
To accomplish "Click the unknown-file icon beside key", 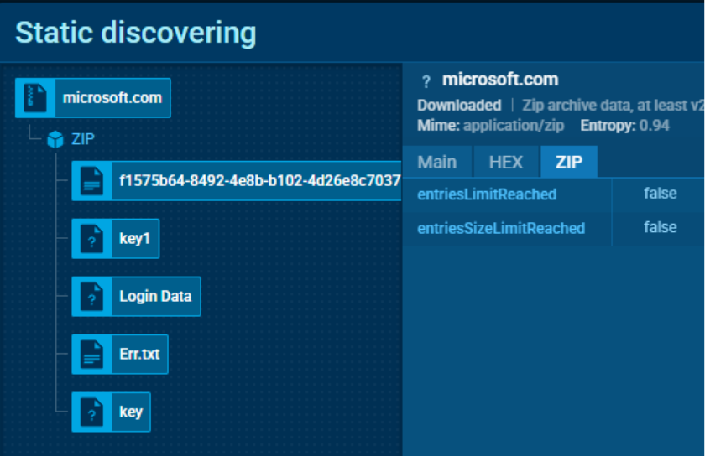I will (91, 412).
